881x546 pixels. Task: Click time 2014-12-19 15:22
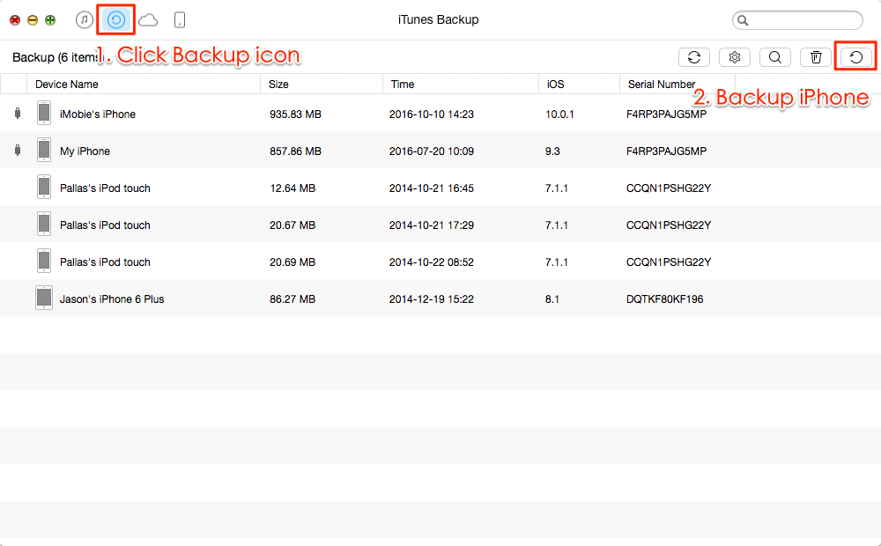432,299
